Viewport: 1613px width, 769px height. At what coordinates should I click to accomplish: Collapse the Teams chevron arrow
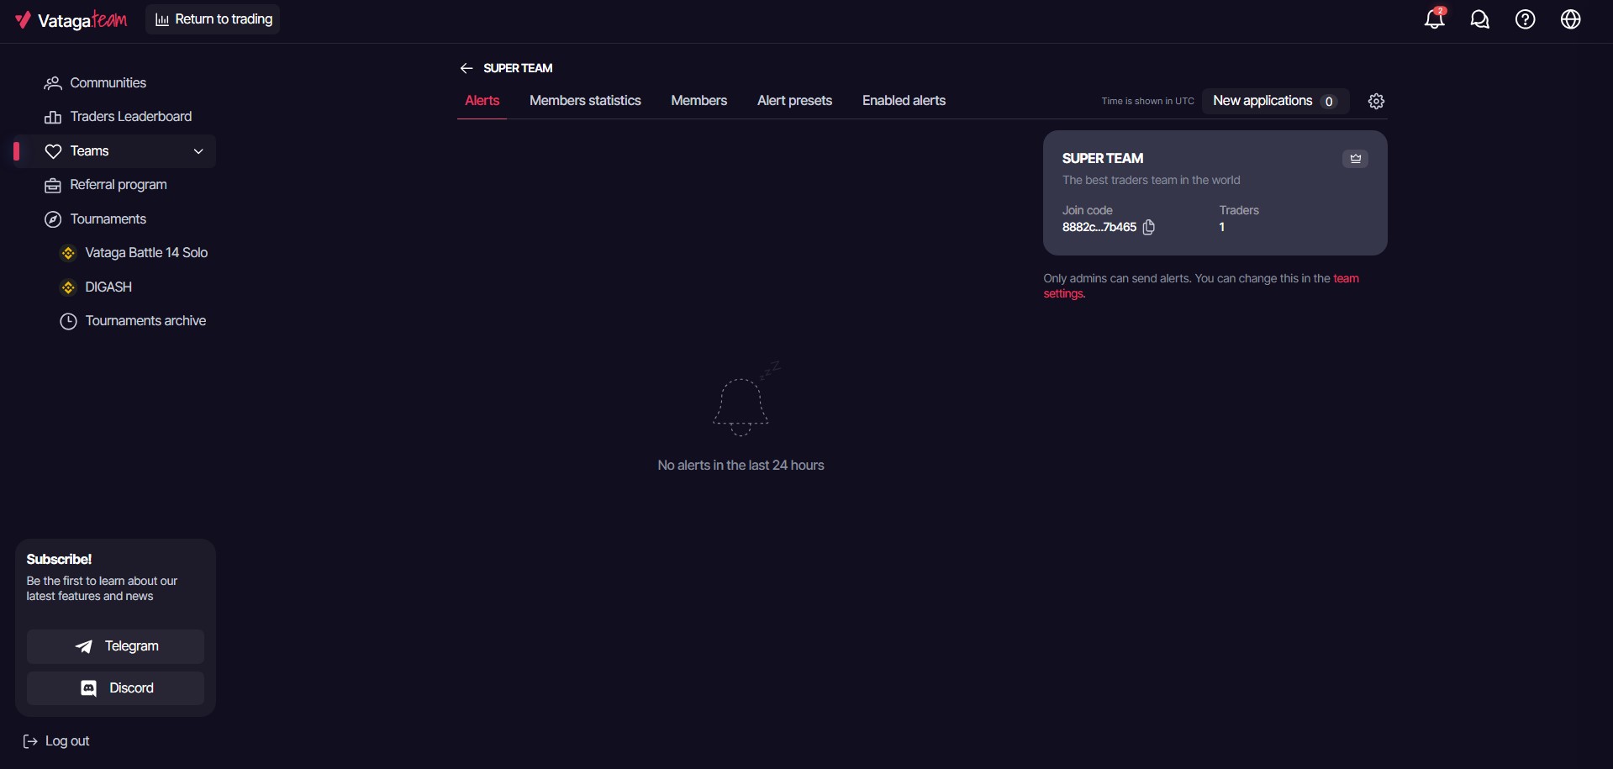click(198, 151)
